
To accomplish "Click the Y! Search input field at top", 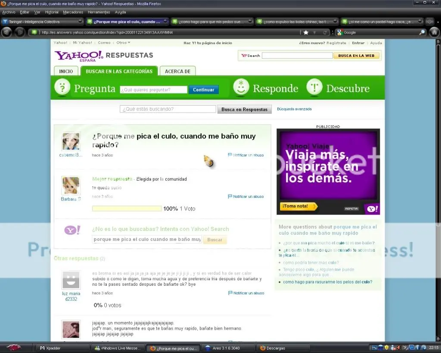I will coord(297,56).
